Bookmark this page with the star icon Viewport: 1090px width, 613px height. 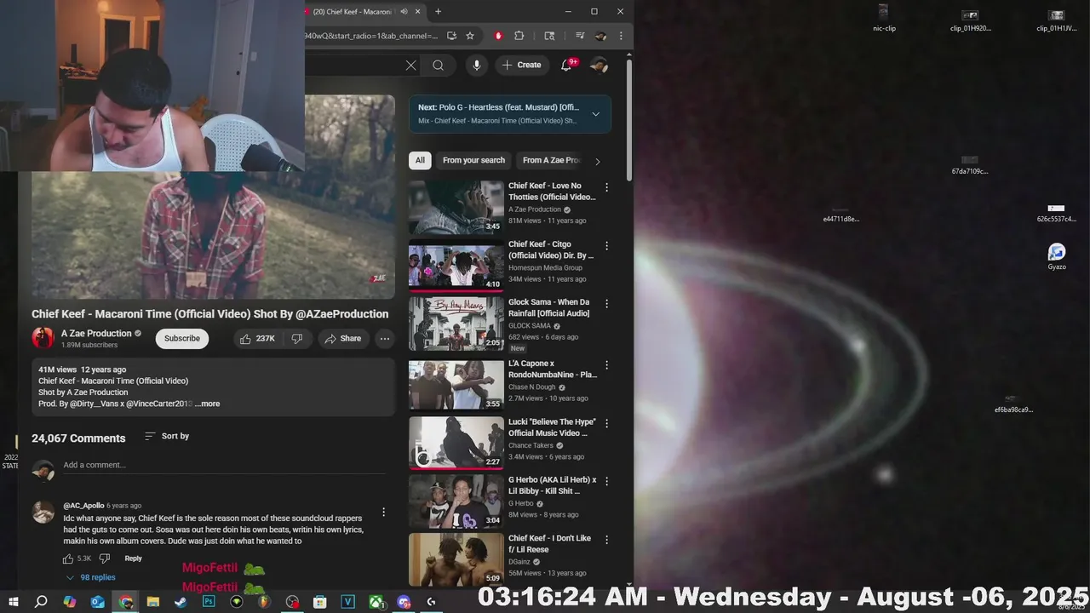469,36
